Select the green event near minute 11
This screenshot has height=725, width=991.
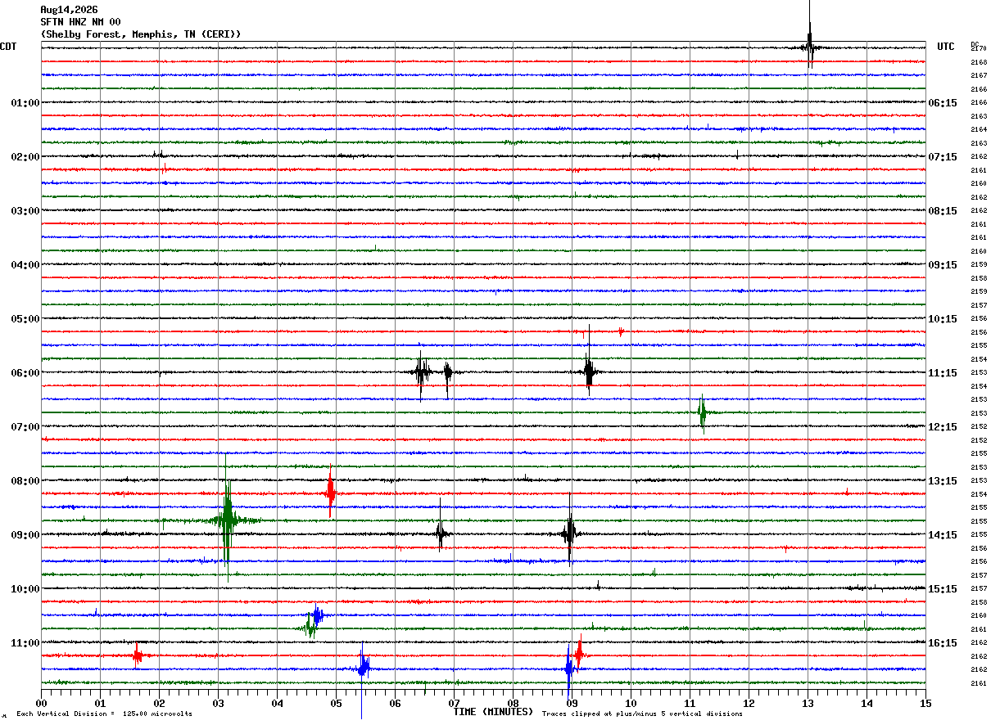point(702,412)
